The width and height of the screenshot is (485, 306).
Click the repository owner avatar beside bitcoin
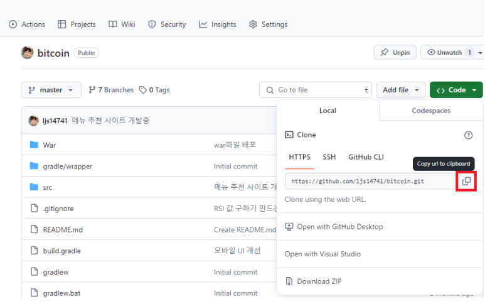[x=27, y=53]
